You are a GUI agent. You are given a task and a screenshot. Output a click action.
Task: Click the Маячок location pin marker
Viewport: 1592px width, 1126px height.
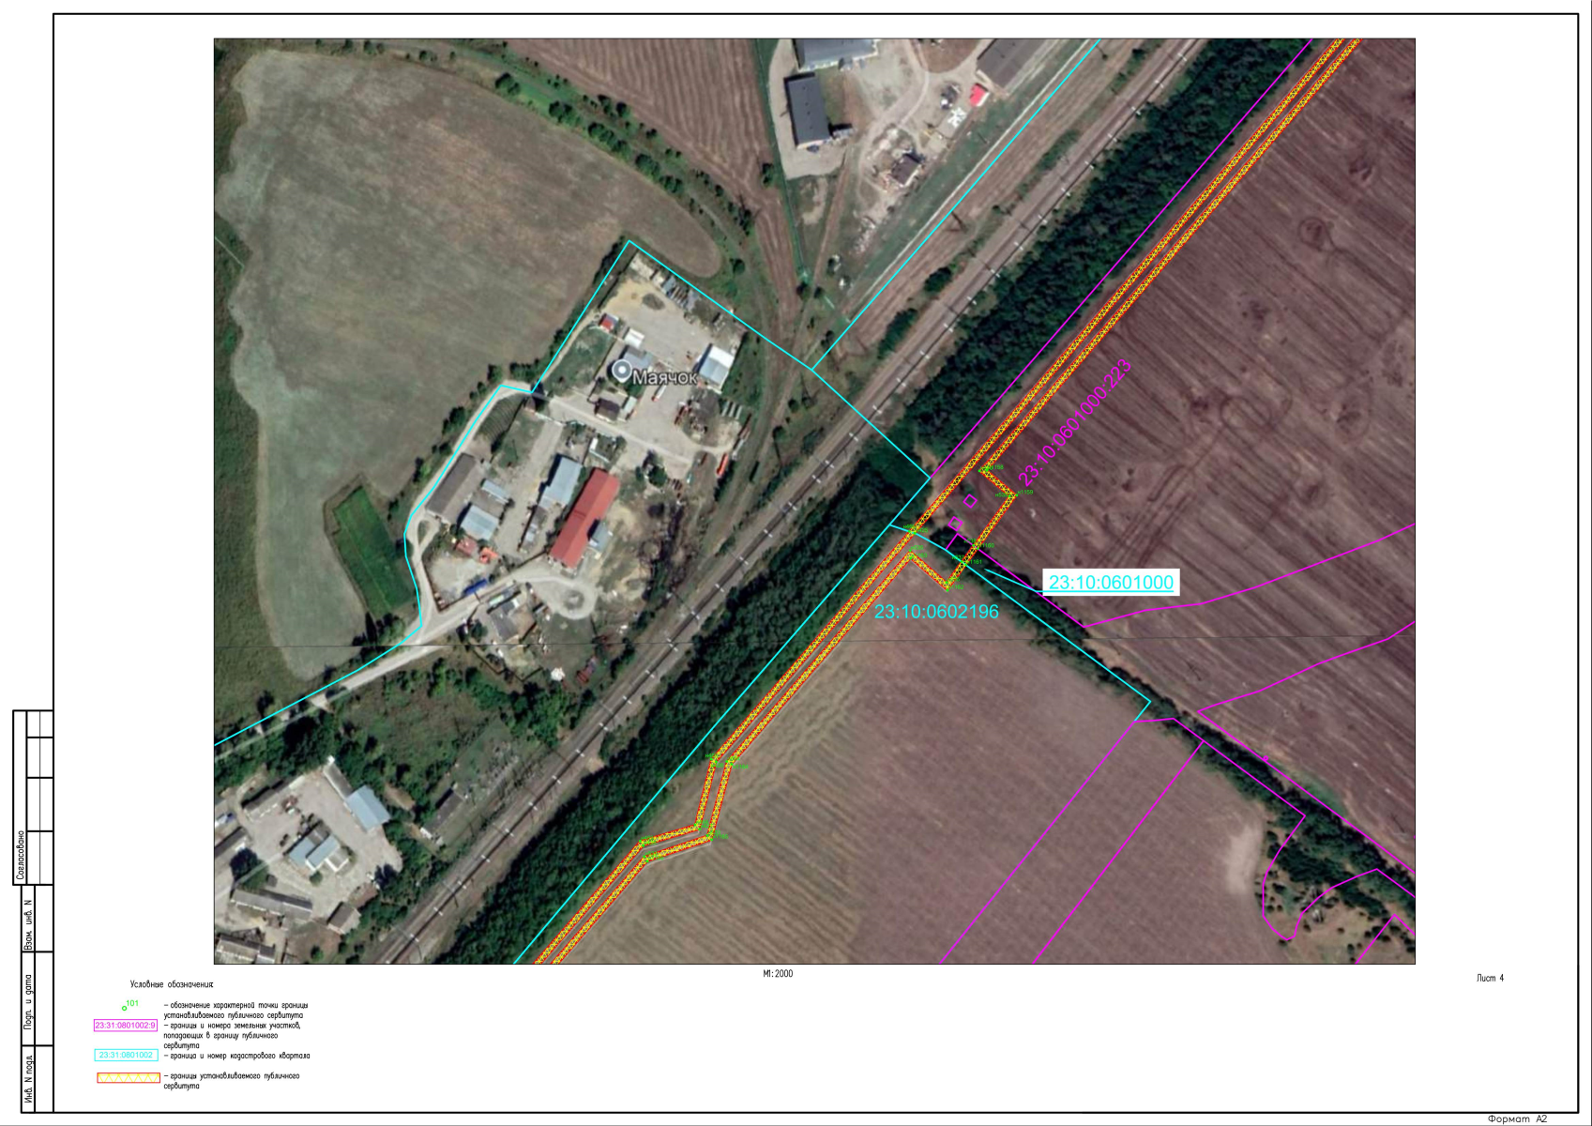point(621,371)
